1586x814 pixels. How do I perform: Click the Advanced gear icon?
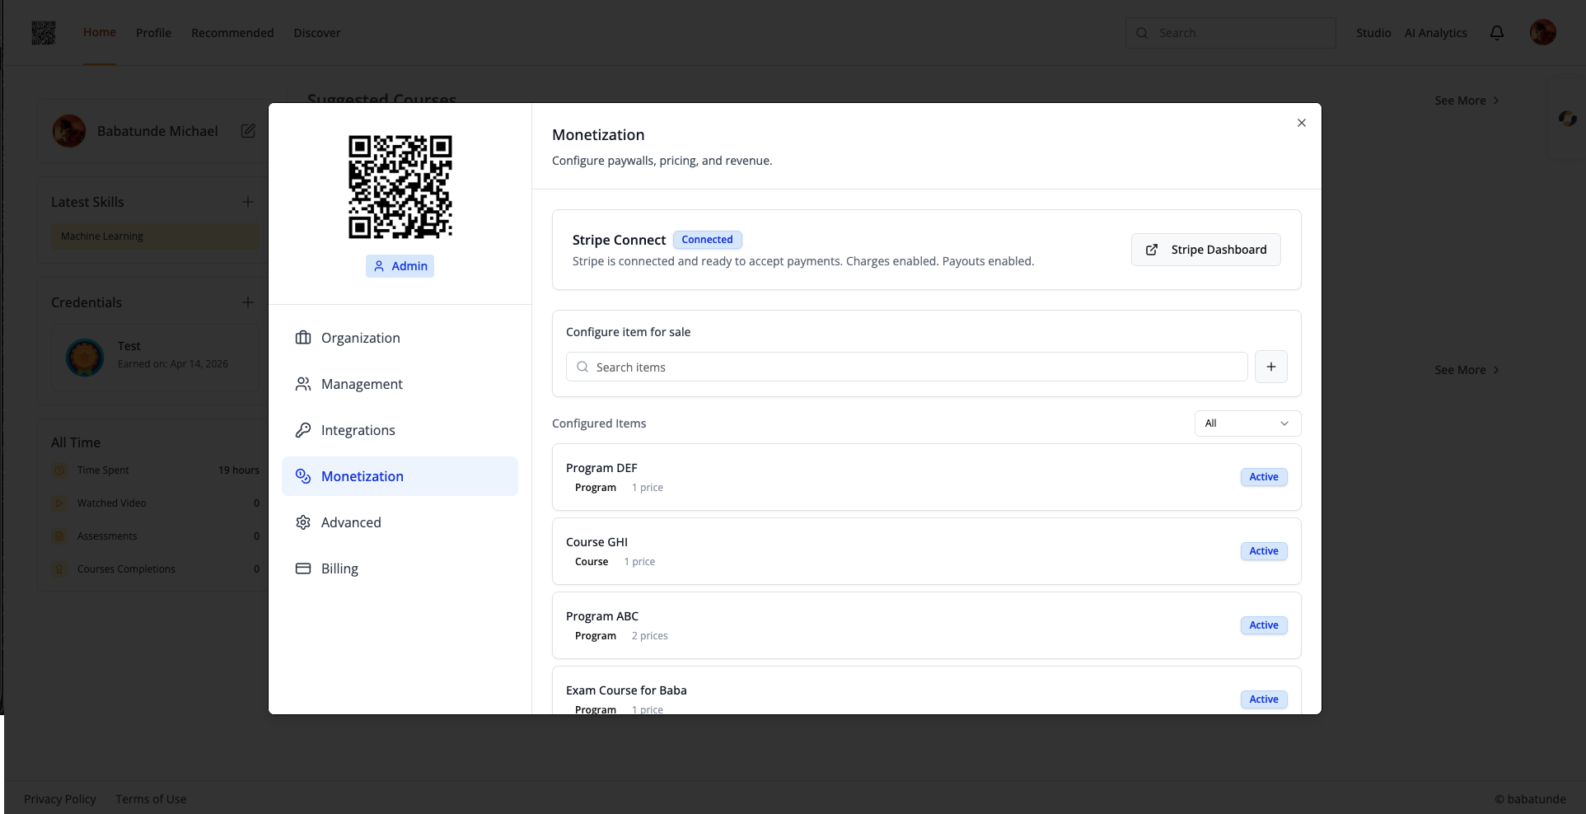[303, 522]
